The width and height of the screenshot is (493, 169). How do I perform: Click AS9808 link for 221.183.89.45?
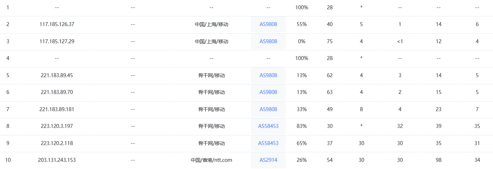click(x=268, y=75)
